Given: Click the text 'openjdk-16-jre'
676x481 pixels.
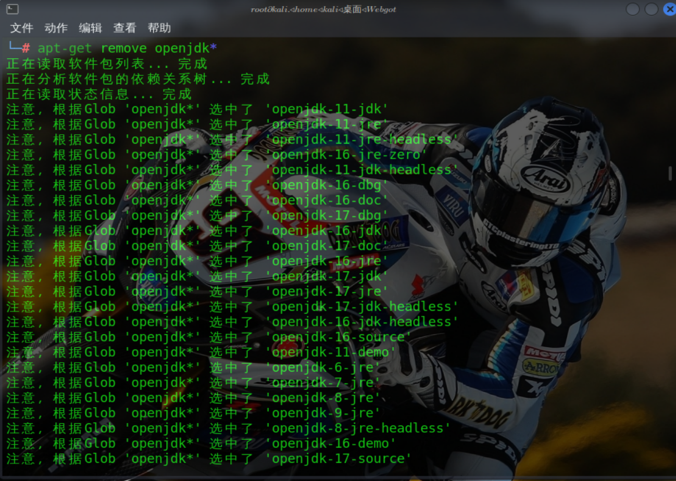Looking at the screenshot, I should [x=327, y=261].
